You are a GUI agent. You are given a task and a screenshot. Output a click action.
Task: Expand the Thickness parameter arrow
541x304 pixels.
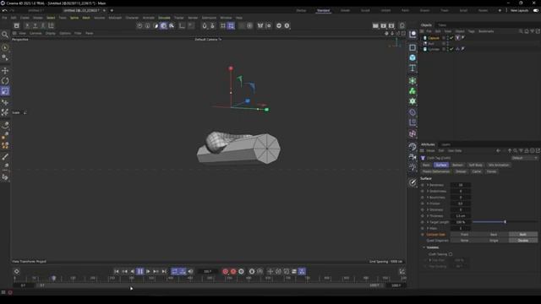[x=428, y=216]
